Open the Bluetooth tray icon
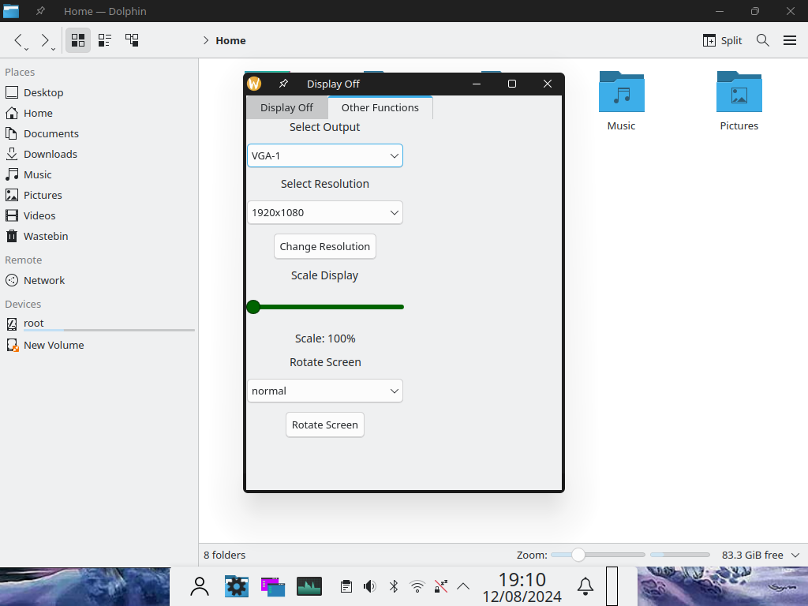 (394, 586)
